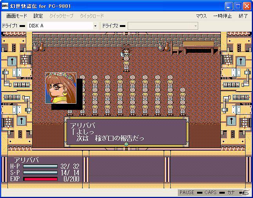Viewport: 253px width, 198px height.
Task: Click the lower keyhole plate on left frame
Action: point(22,121)
